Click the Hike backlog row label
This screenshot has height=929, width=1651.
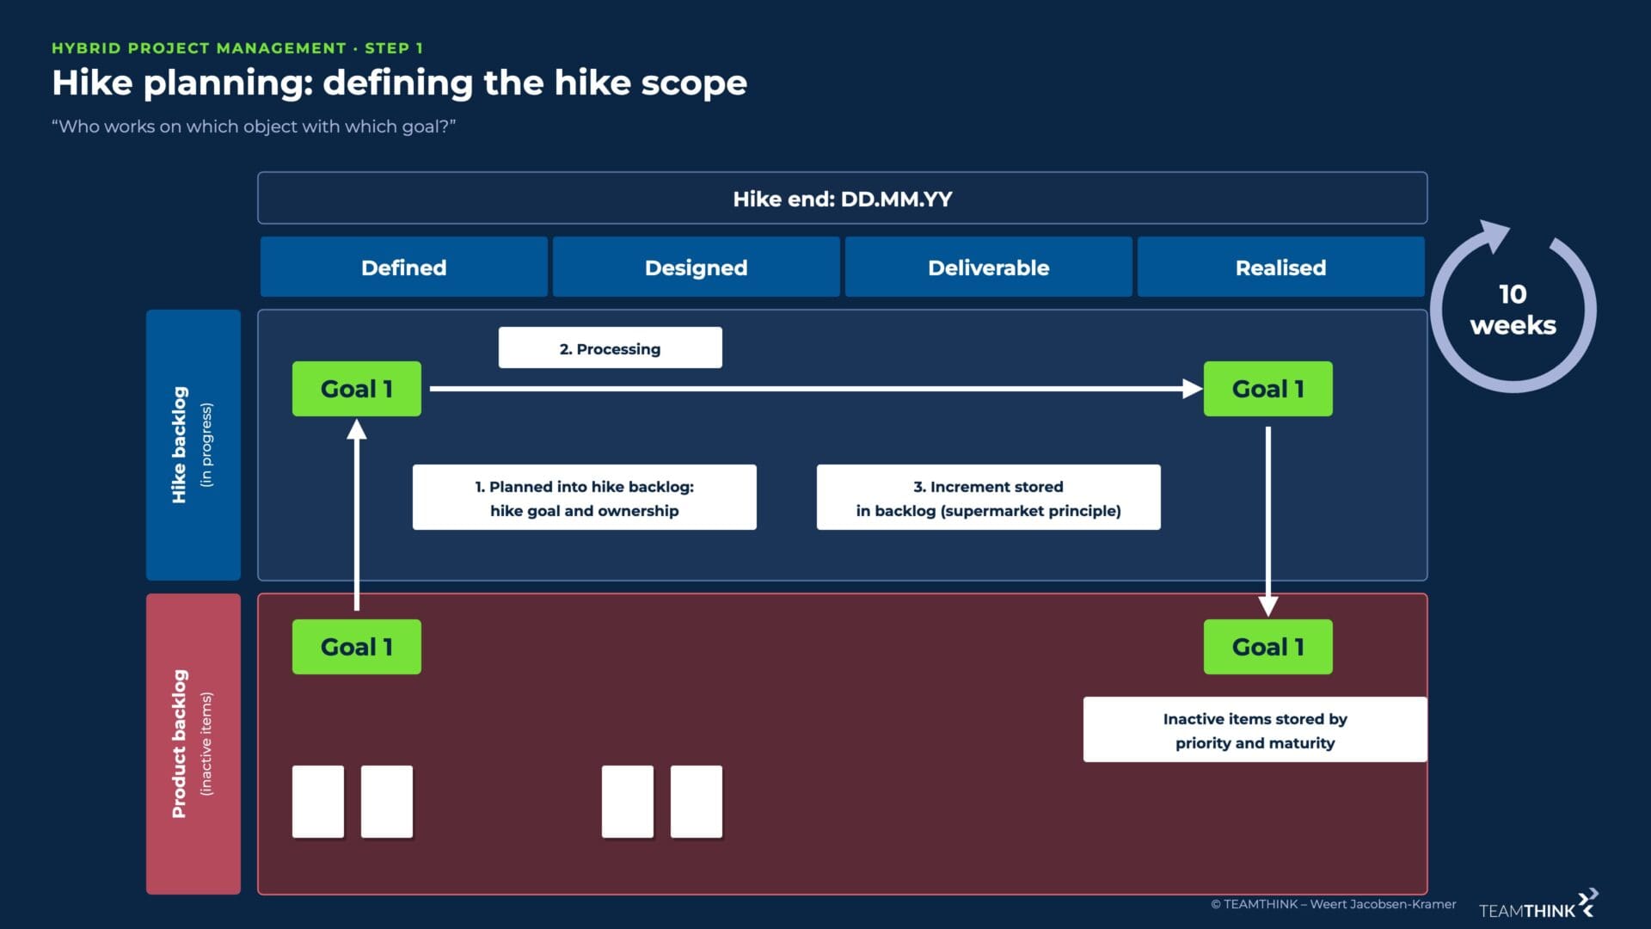coord(193,445)
